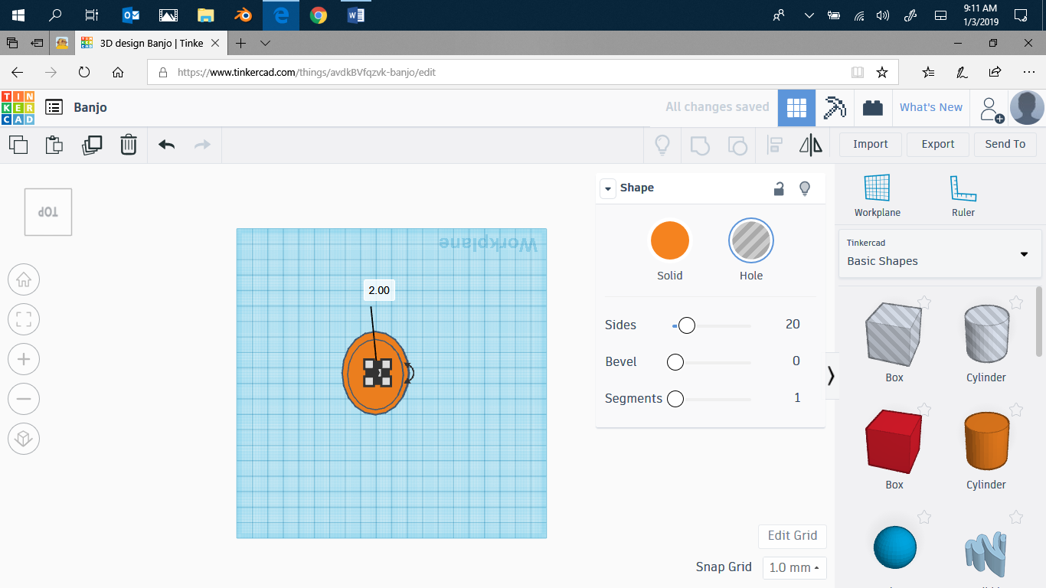Zoom in with the plus button
The image size is (1046, 588).
coord(24,359)
